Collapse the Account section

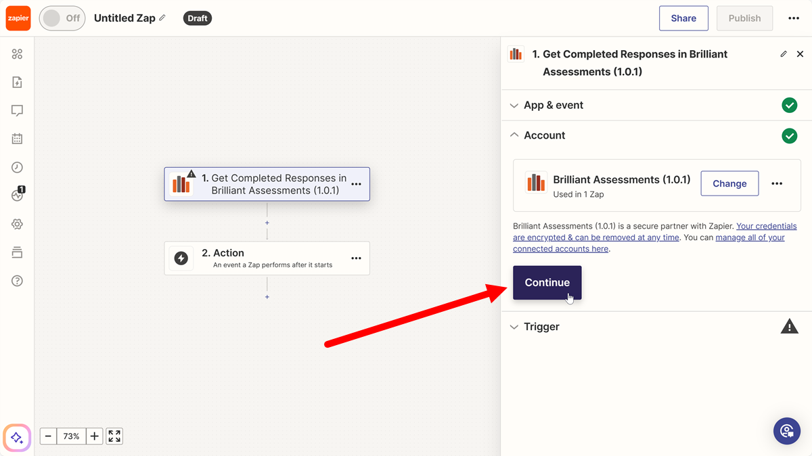point(514,135)
